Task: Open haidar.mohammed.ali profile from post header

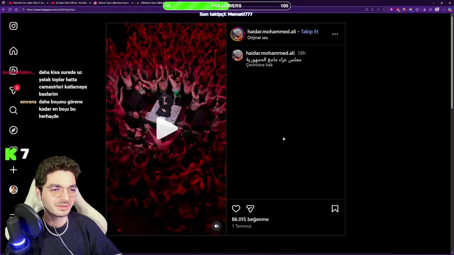Action: click(272, 32)
